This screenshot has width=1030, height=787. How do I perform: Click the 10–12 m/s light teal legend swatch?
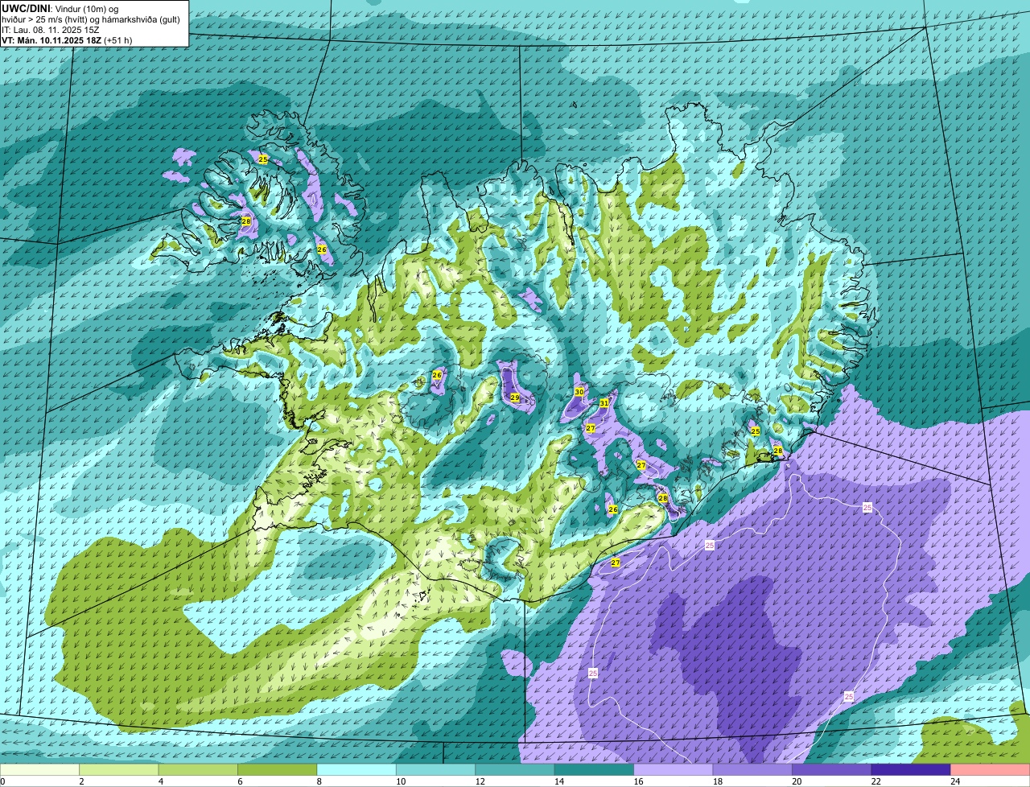436,770
